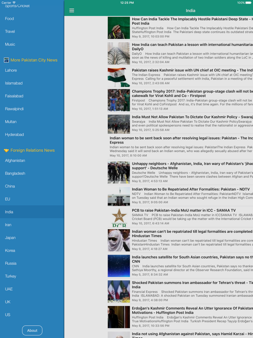Open 'Unhappy neighbors' Deutsche Welle headline

192,166
